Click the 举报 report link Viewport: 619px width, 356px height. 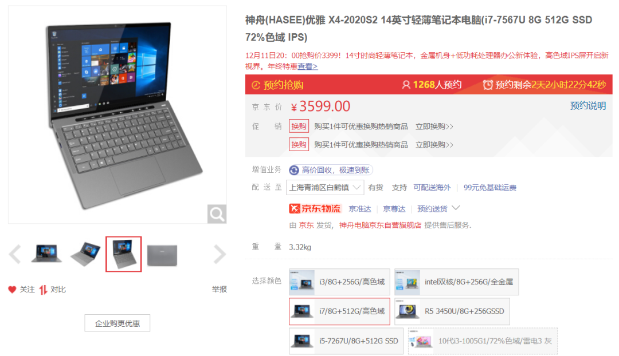pos(219,290)
